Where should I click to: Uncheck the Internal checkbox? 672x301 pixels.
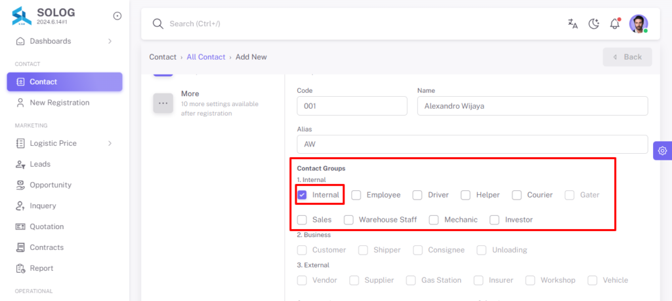click(x=302, y=195)
